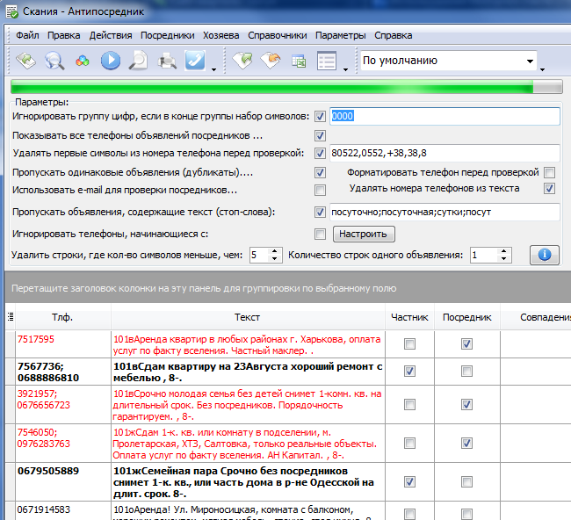Click the 'Настроить' button

coord(364,234)
